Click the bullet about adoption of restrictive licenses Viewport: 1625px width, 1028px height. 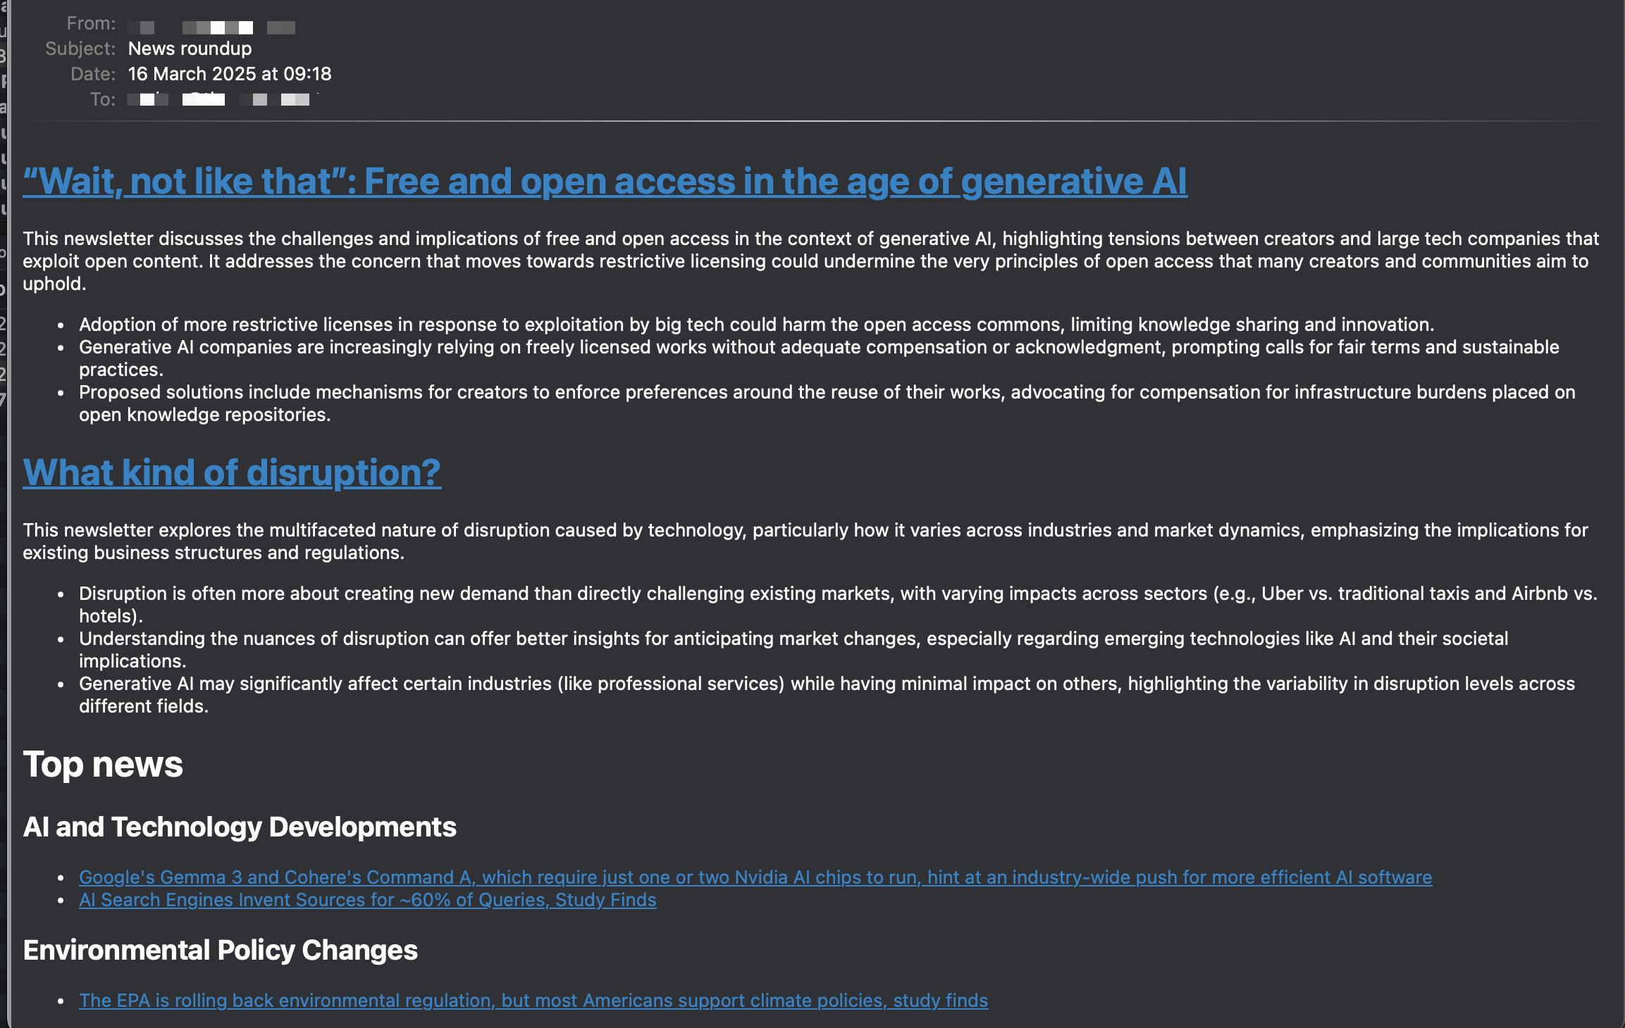(756, 325)
